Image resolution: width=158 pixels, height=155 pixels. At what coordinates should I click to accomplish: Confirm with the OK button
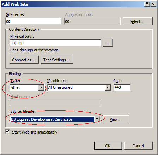(x=108, y=145)
